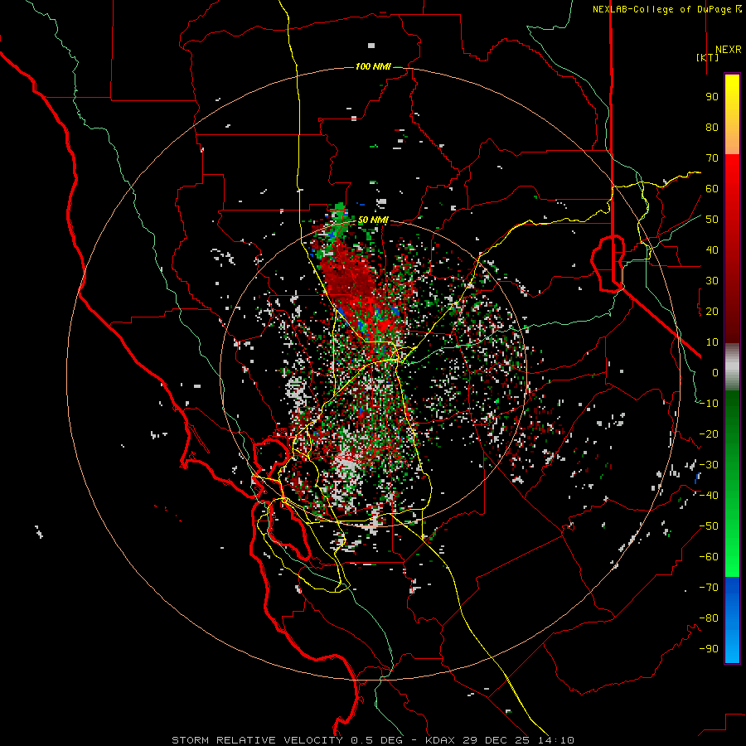746x746 pixels.
Task: Click the -20 value on velocity scale
Action: (x=709, y=434)
